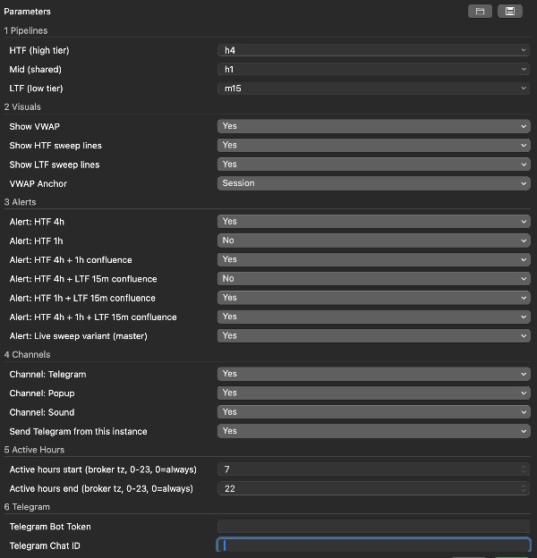Open the Alert: HTF 1h dropdown
This screenshot has height=558, width=537.
[x=374, y=241]
